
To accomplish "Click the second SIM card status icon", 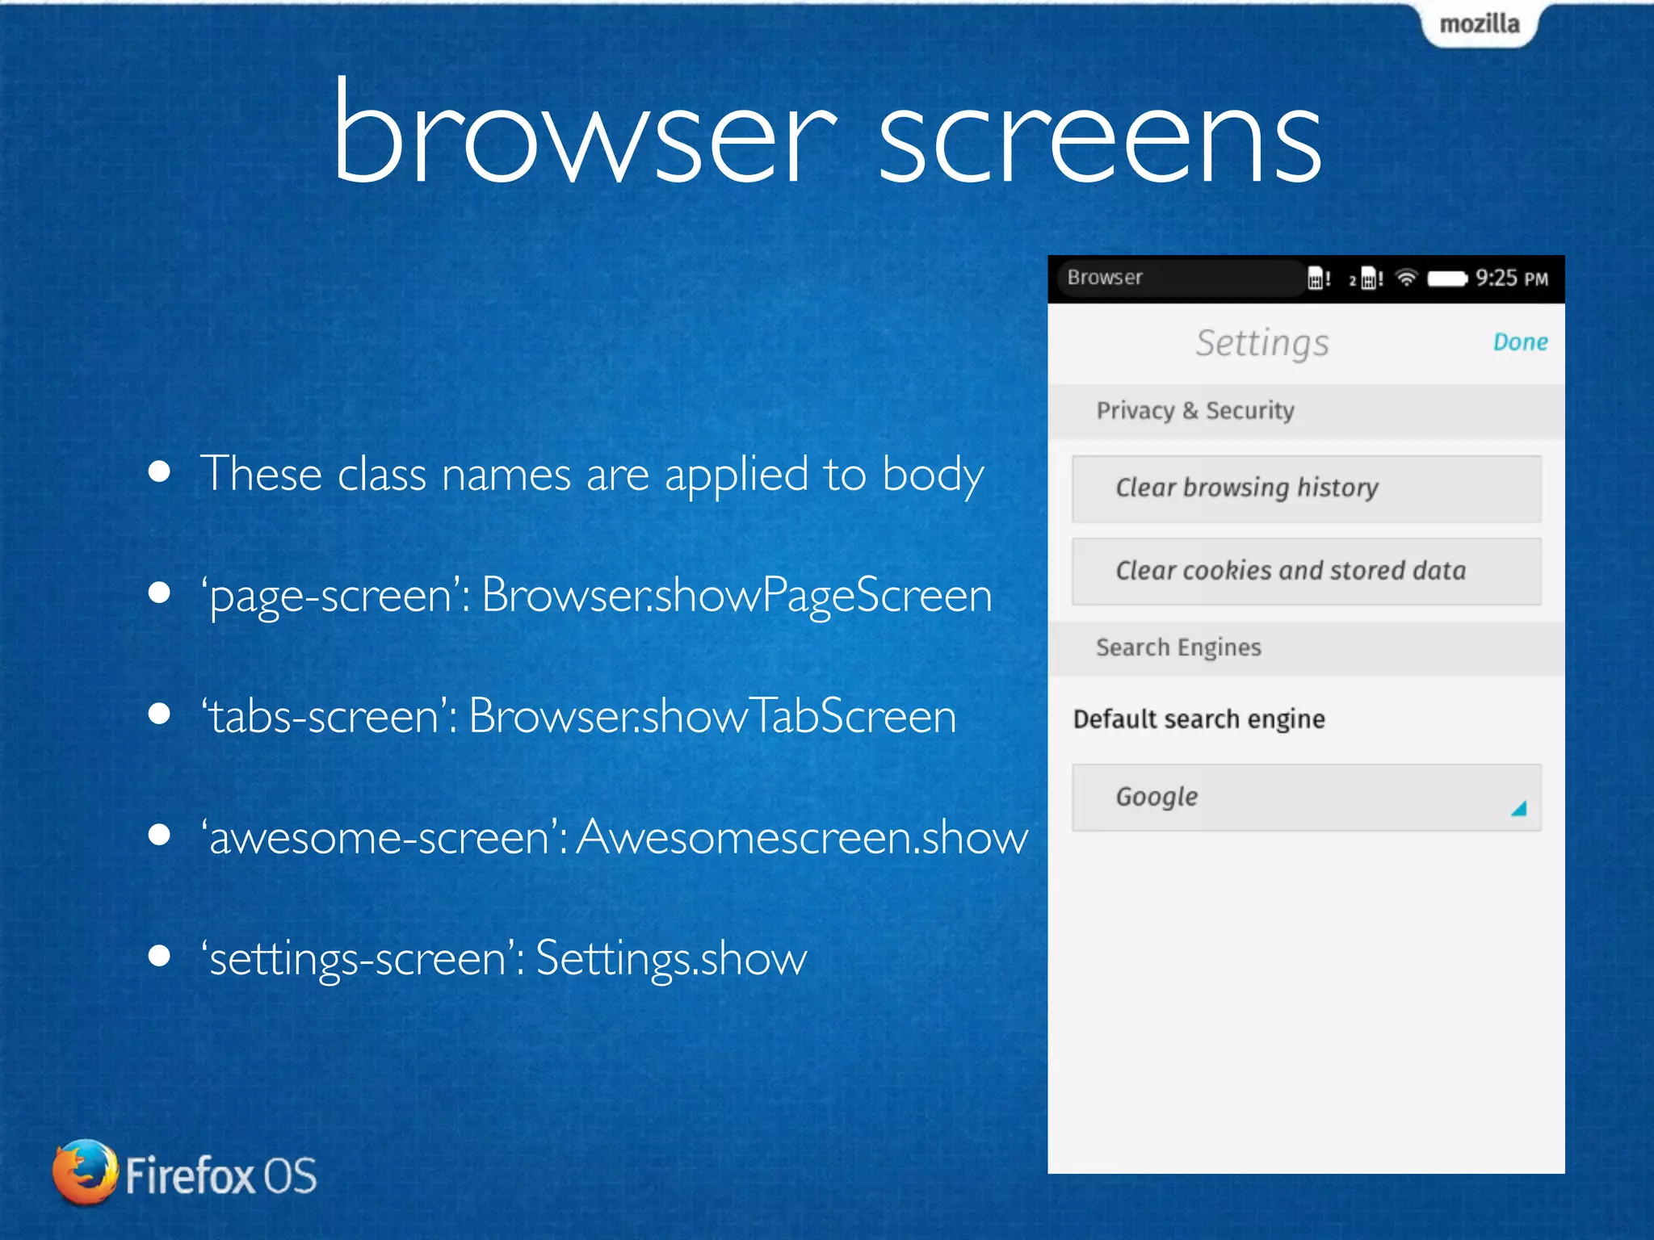I will coord(1366,279).
